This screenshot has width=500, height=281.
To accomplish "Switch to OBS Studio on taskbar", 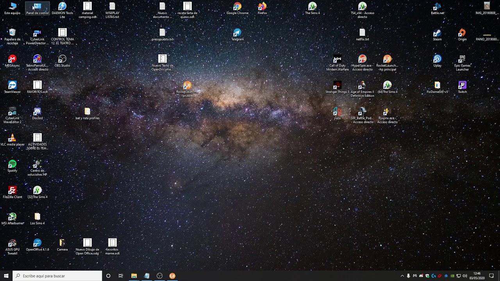I will 159,276.
